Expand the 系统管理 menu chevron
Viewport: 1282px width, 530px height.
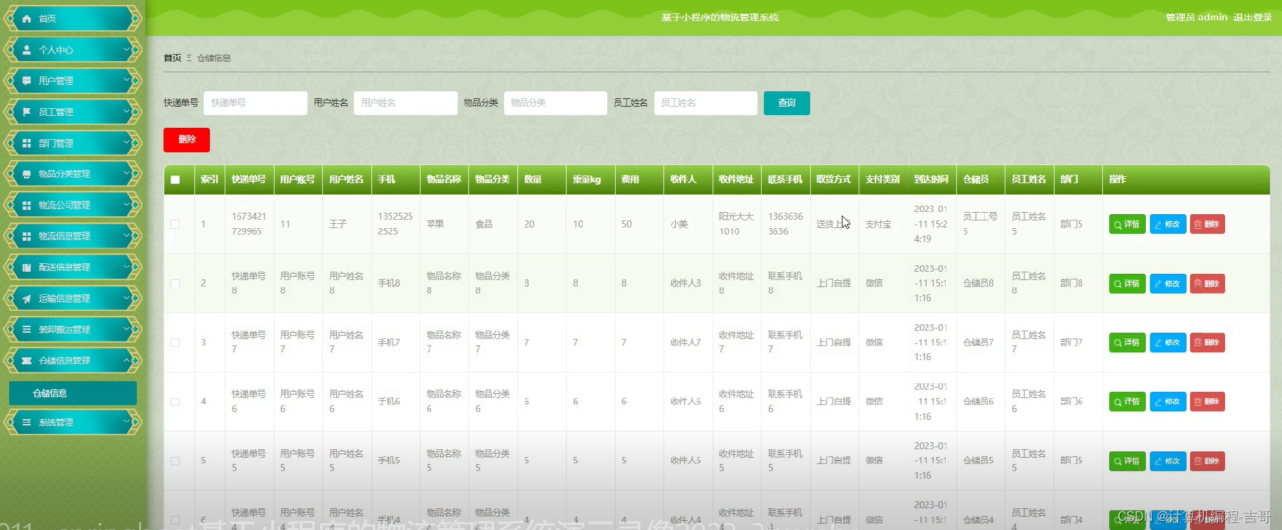pos(127,422)
